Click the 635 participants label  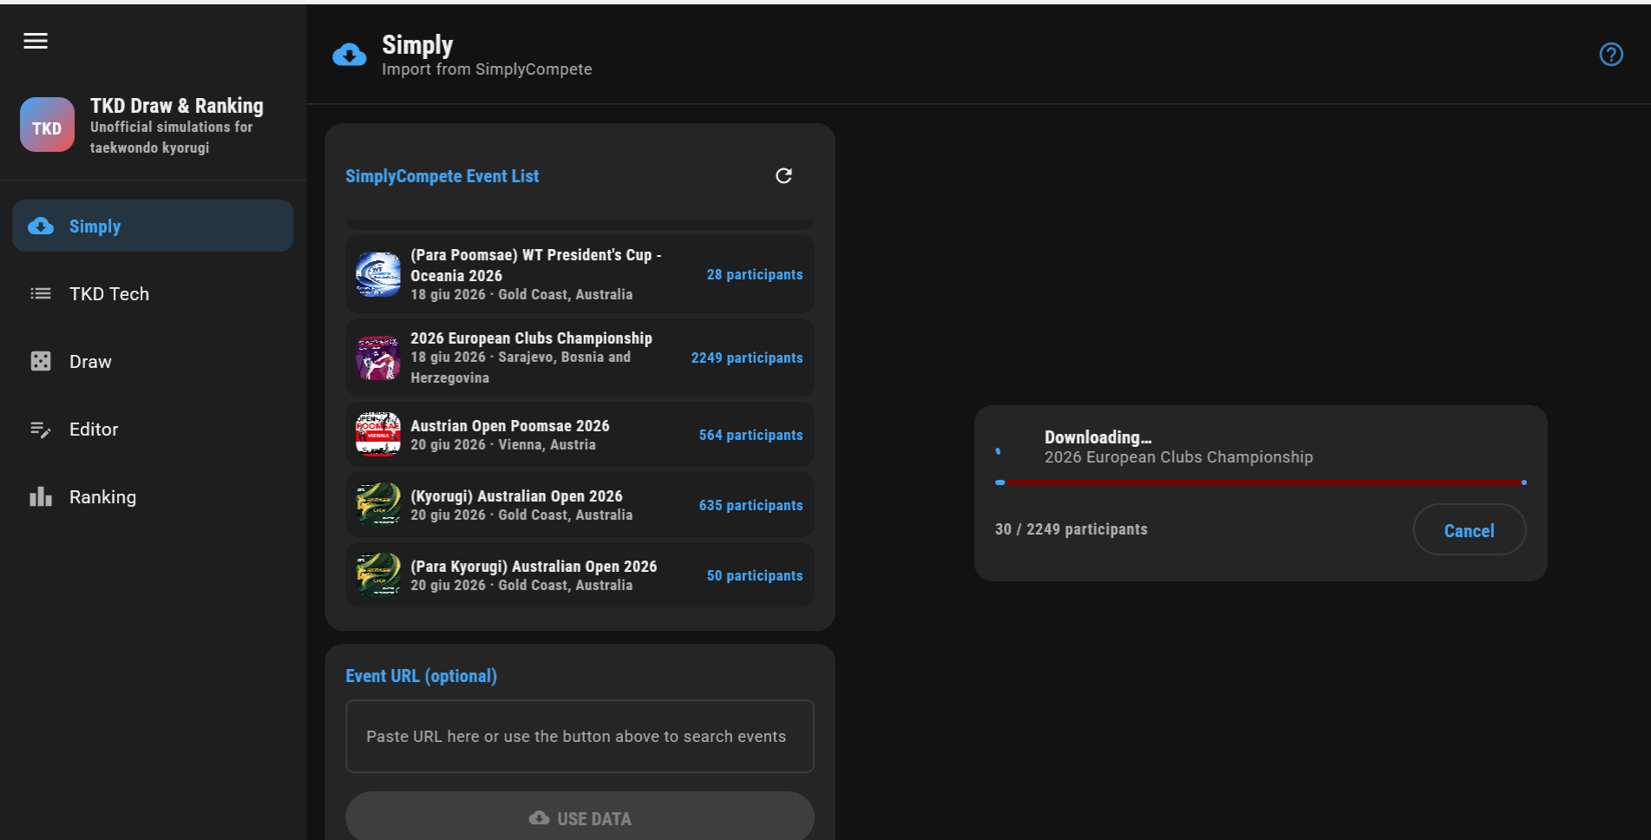(751, 505)
